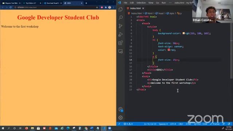Open the Remote Explorer icon in activity bar
233x131 pixels.
pyautogui.click(x=121, y=51)
